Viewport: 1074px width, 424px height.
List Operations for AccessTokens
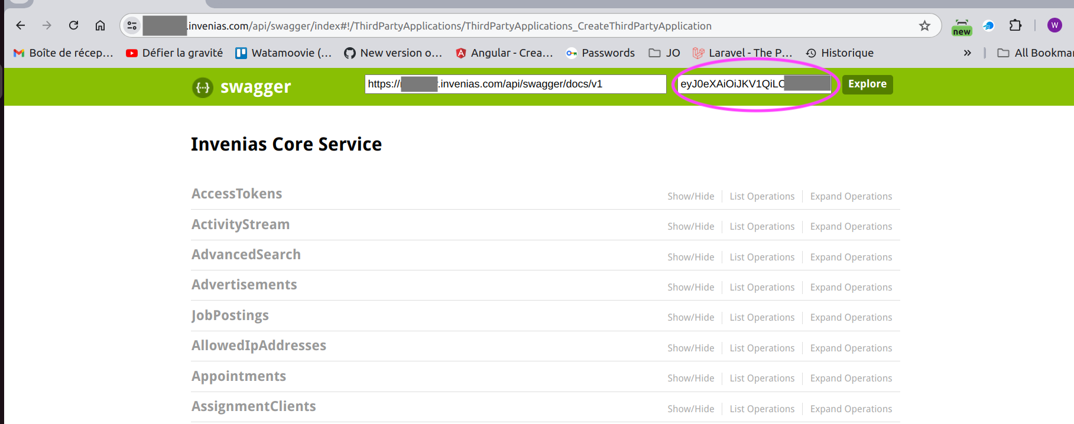tap(762, 196)
